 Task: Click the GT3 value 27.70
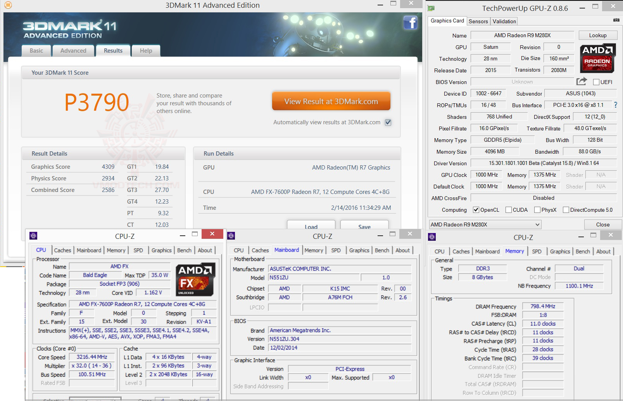point(162,190)
